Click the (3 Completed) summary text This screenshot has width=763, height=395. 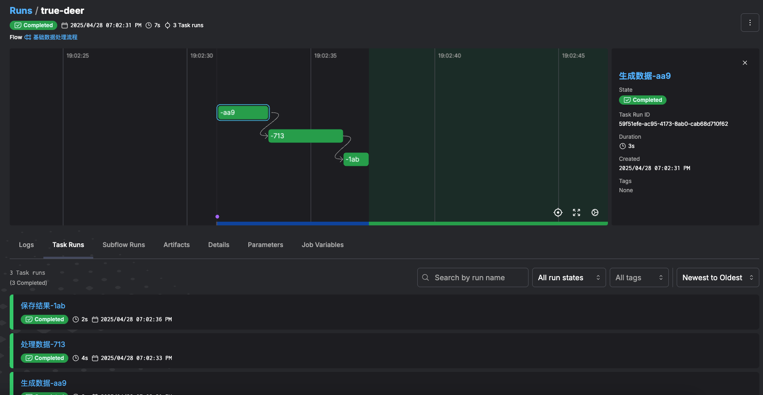[x=28, y=283]
